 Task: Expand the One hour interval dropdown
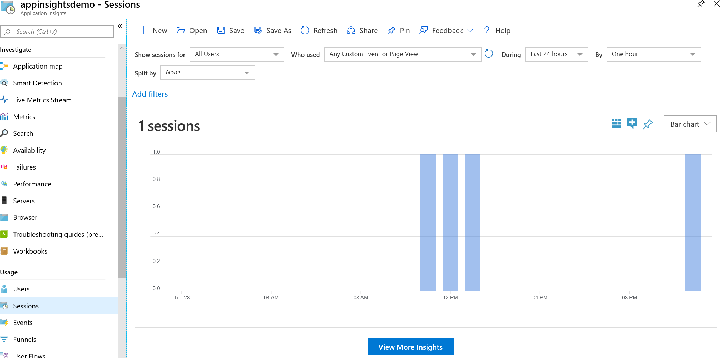(x=654, y=54)
